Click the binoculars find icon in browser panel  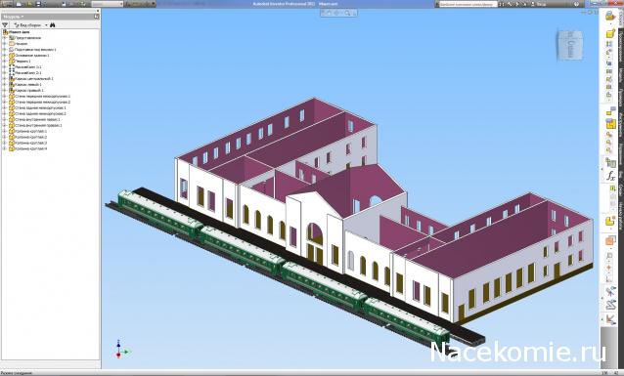pyautogui.click(x=53, y=25)
